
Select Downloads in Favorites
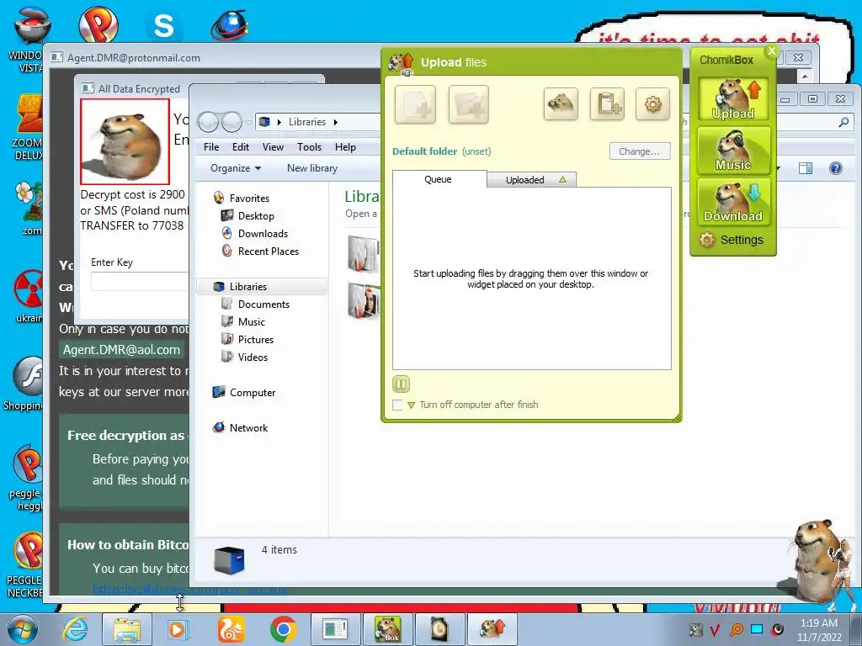254,234
